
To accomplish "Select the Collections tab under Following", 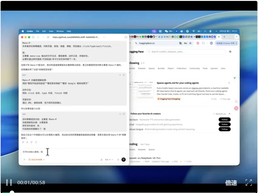I will tap(182, 69).
